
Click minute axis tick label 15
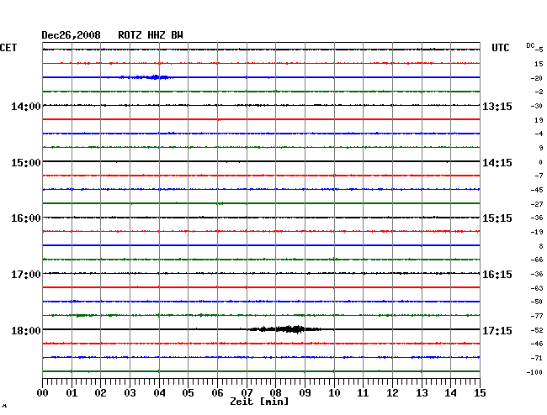[x=480, y=393]
